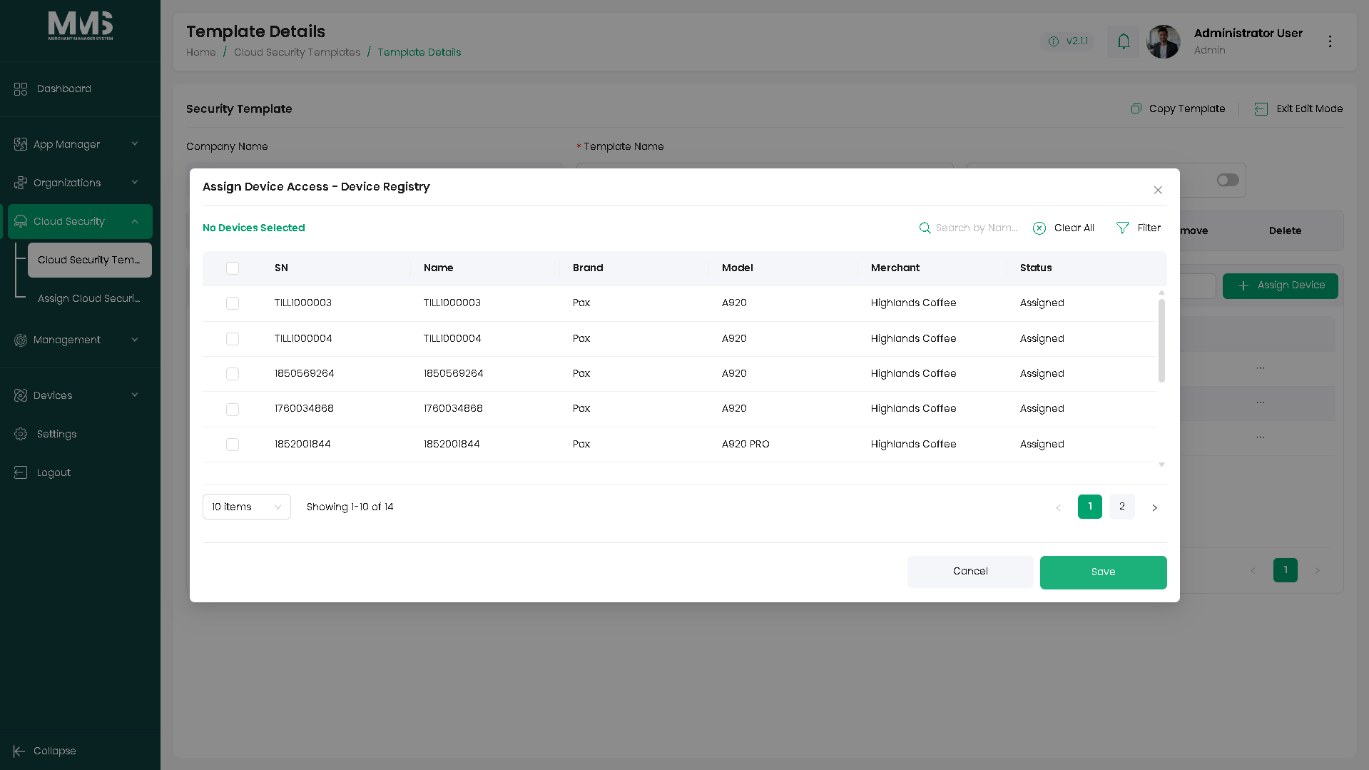This screenshot has height=770, width=1369.
Task: Open the Dashboard grid icon
Action: coord(21,88)
